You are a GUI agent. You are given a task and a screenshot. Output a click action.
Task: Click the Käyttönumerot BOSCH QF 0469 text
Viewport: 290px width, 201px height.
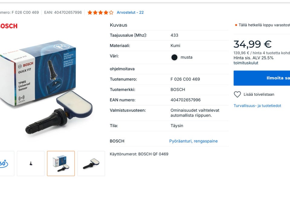point(139,154)
